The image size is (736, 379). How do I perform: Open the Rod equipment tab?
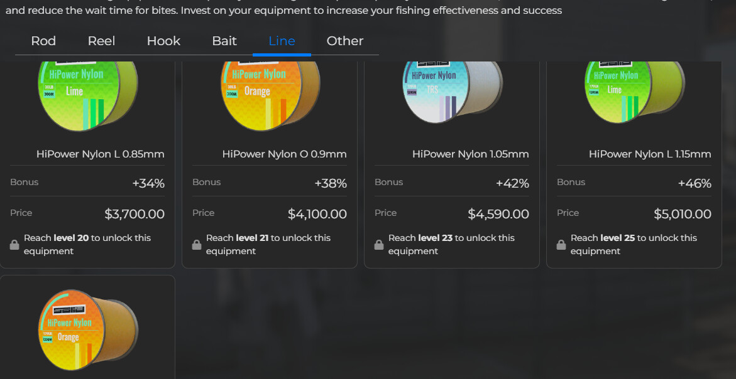pyautogui.click(x=43, y=41)
